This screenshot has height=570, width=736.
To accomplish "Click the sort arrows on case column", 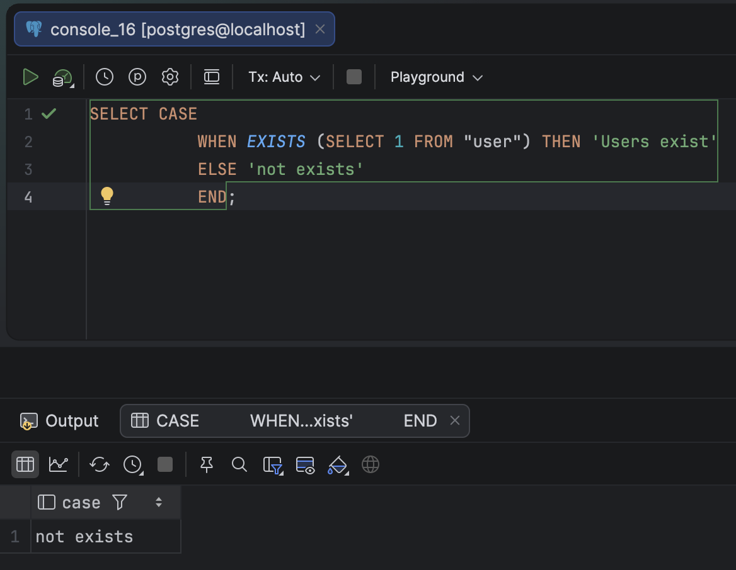I will (x=159, y=503).
